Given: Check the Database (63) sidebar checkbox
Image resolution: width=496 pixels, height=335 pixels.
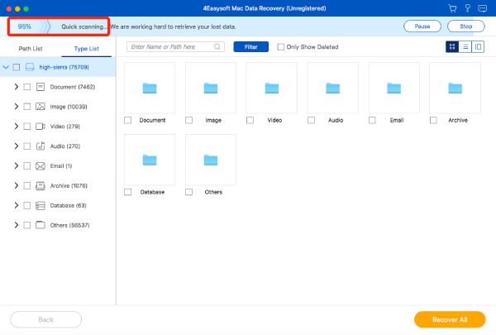Looking at the screenshot, I should [27, 205].
